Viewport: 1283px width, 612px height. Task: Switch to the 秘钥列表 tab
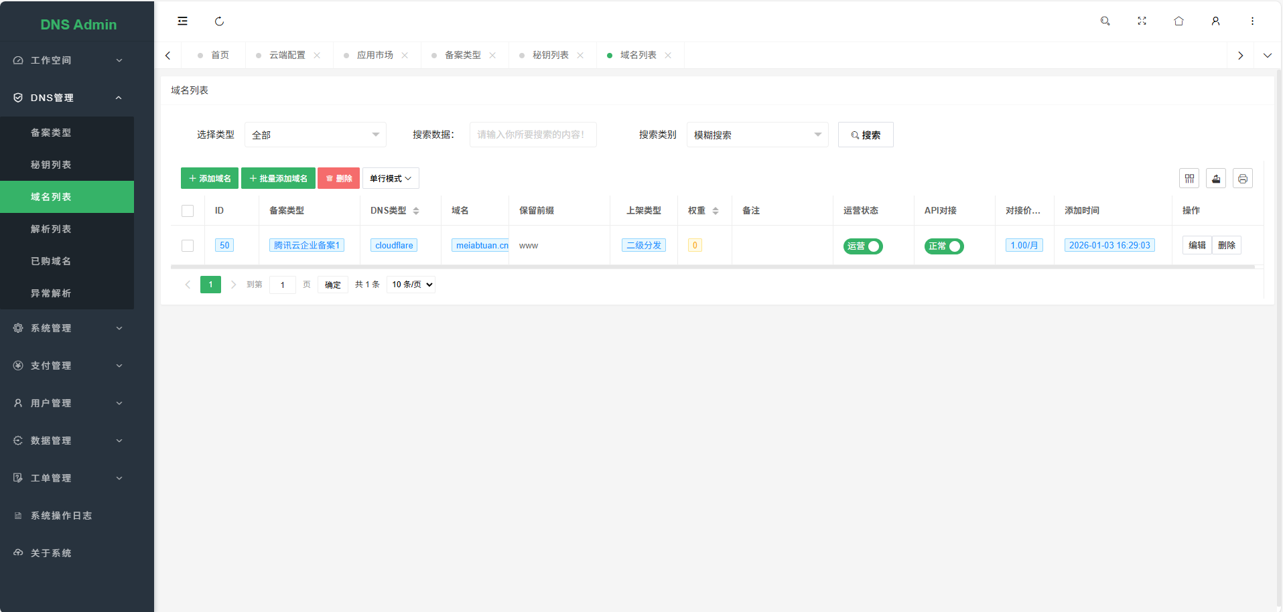tap(550, 56)
